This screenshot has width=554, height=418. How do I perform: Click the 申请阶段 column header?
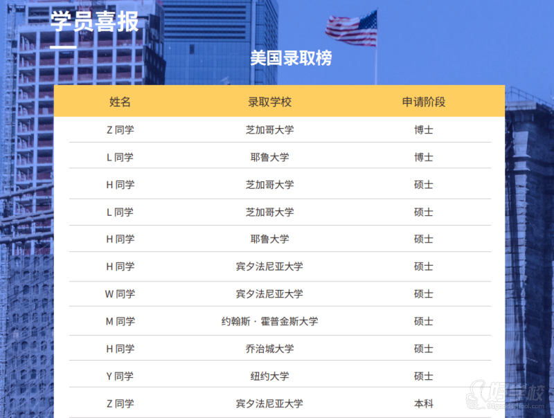(x=423, y=102)
